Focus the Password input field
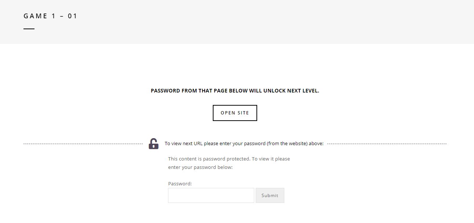The image size is (474, 223). click(x=211, y=196)
